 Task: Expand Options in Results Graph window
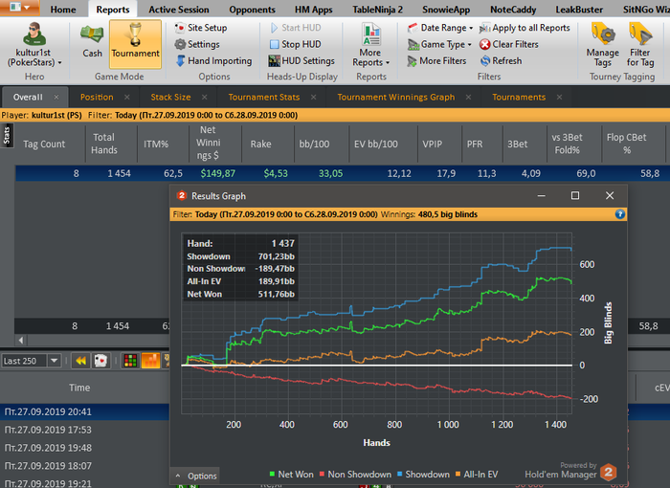195,476
